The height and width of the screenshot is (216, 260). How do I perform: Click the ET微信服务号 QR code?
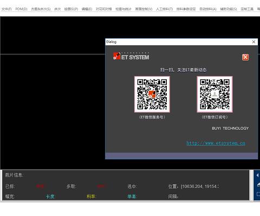tap(152, 94)
